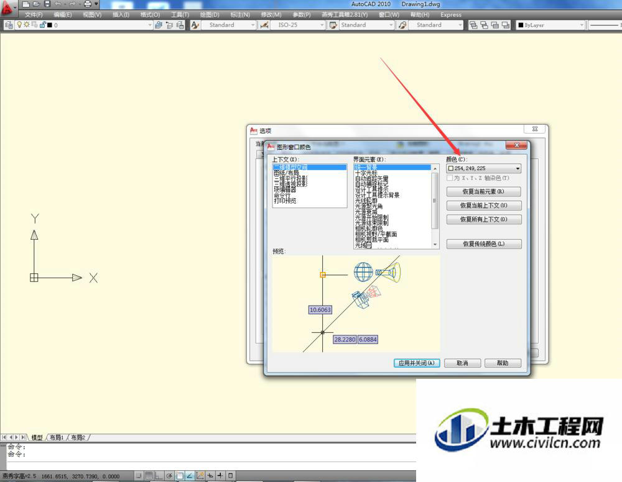Click the interface element list scrollbar thumb
The width and height of the screenshot is (622, 482).
click(x=435, y=201)
